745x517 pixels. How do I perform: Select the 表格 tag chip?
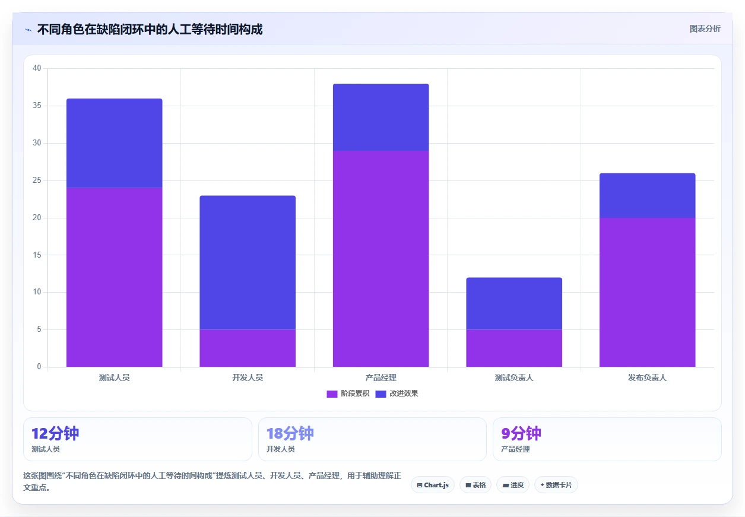click(475, 485)
